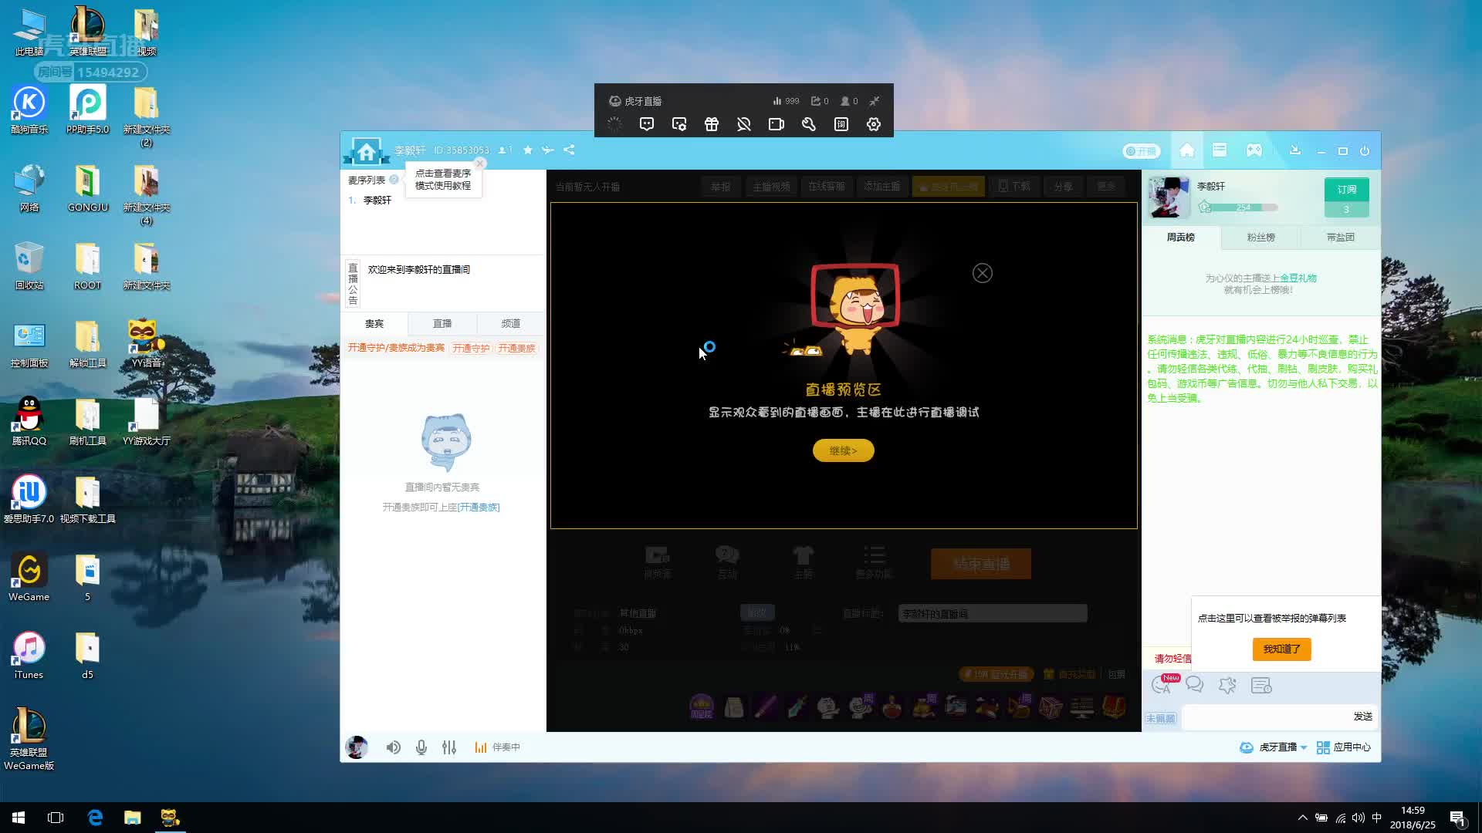The image size is (1482, 833).
Task: Open the gift icon in floating toolbar
Action: click(x=711, y=124)
